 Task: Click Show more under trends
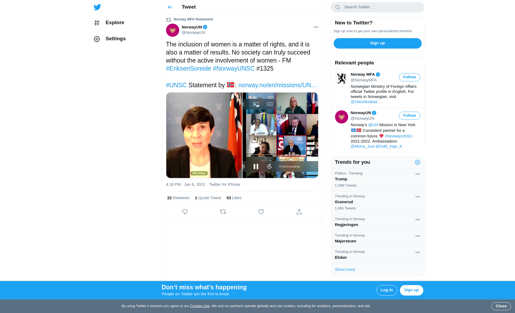(x=345, y=270)
